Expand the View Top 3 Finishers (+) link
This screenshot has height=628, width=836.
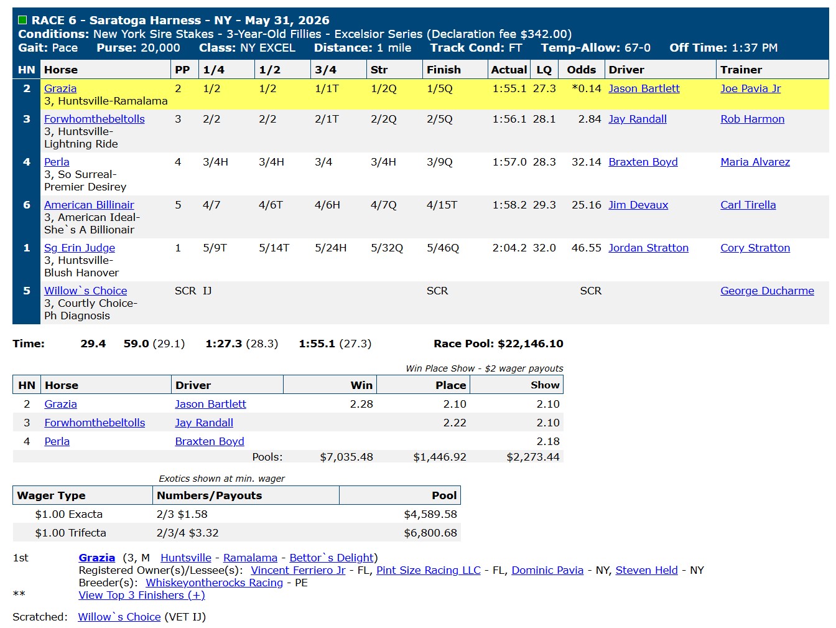coord(142,595)
